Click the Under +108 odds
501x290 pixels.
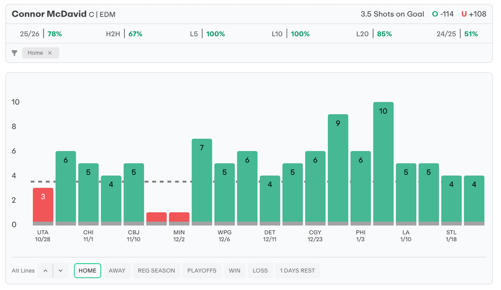pyautogui.click(x=474, y=14)
